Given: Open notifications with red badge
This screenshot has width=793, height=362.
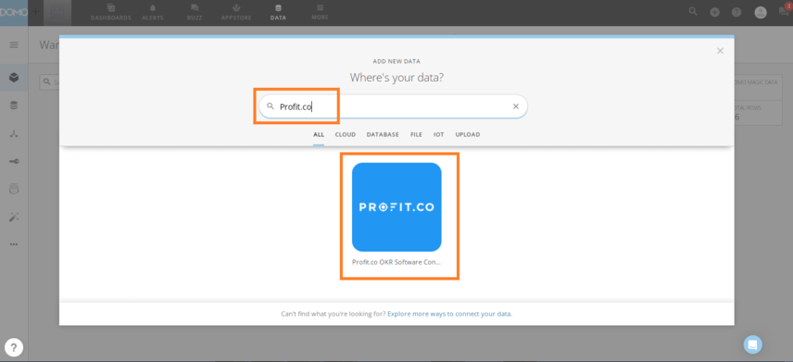Looking at the screenshot, I should pos(785,10).
